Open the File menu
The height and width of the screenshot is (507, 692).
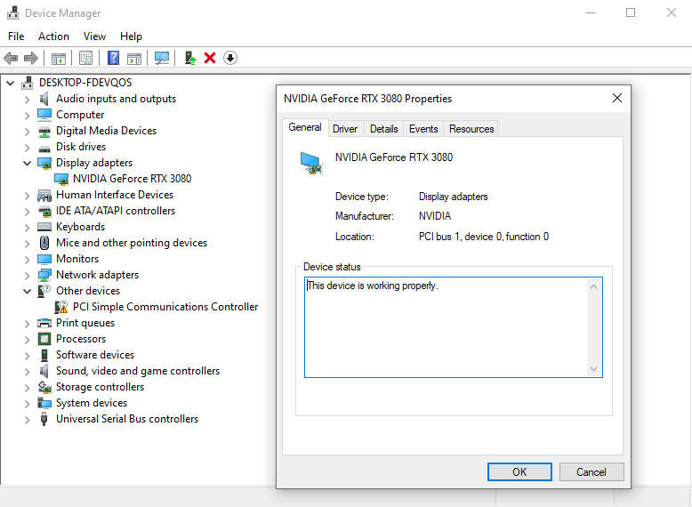16,36
